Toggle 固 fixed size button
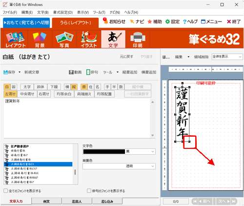 [14, 87]
